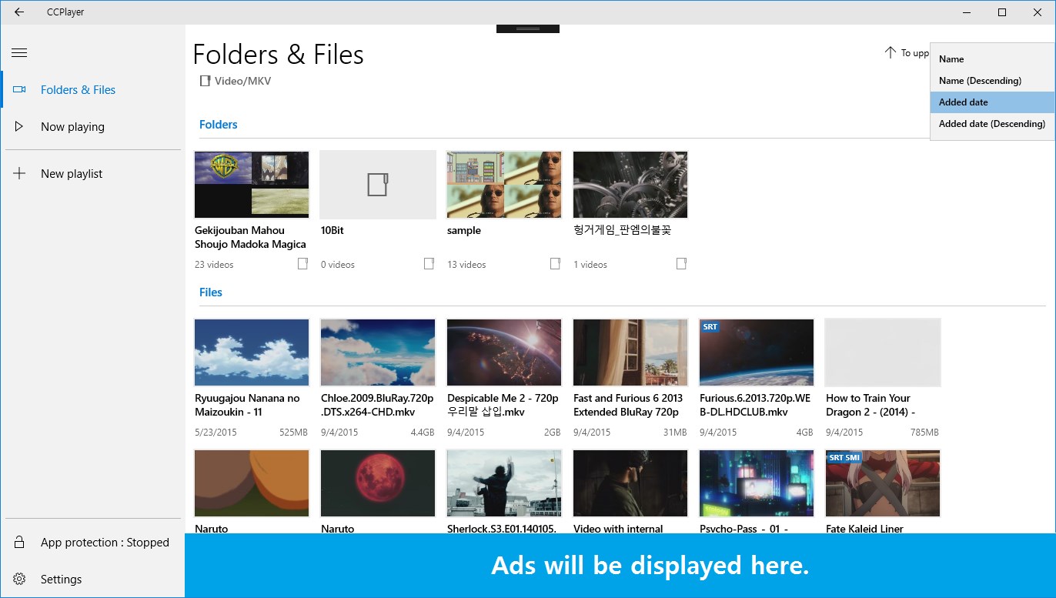Image resolution: width=1056 pixels, height=598 pixels.
Task: Click SRT badge on Furious.6 thumbnail
Action: [x=710, y=327]
